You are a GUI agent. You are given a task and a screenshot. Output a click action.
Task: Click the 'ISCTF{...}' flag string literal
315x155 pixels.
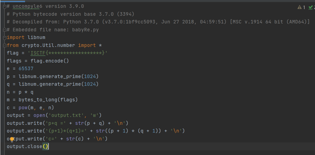point(68,53)
